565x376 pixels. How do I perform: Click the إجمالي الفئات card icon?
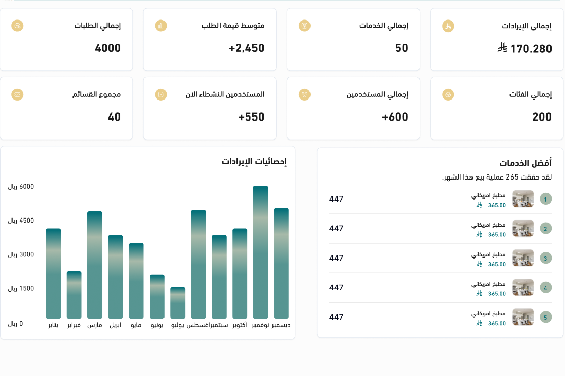(x=448, y=94)
